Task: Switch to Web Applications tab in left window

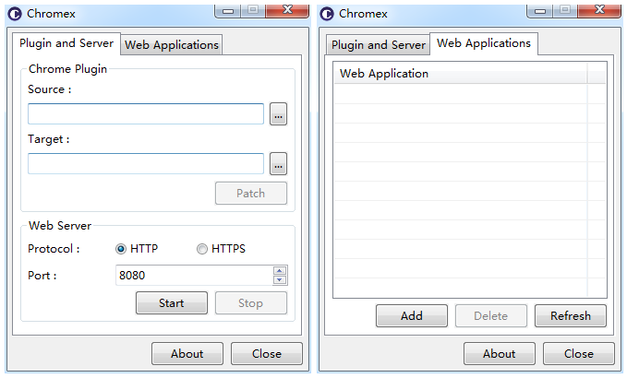Action: (x=172, y=44)
